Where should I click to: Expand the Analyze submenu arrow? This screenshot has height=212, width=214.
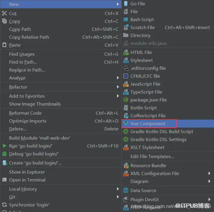[x=118, y=78]
